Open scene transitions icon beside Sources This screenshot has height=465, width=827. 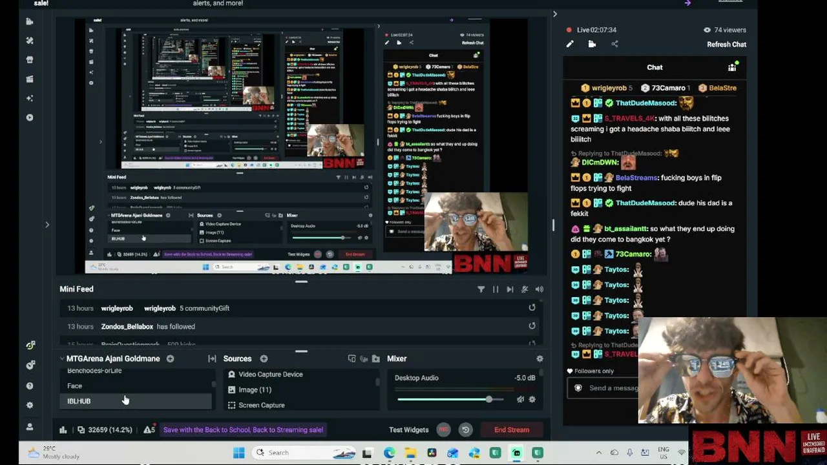(212, 358)
